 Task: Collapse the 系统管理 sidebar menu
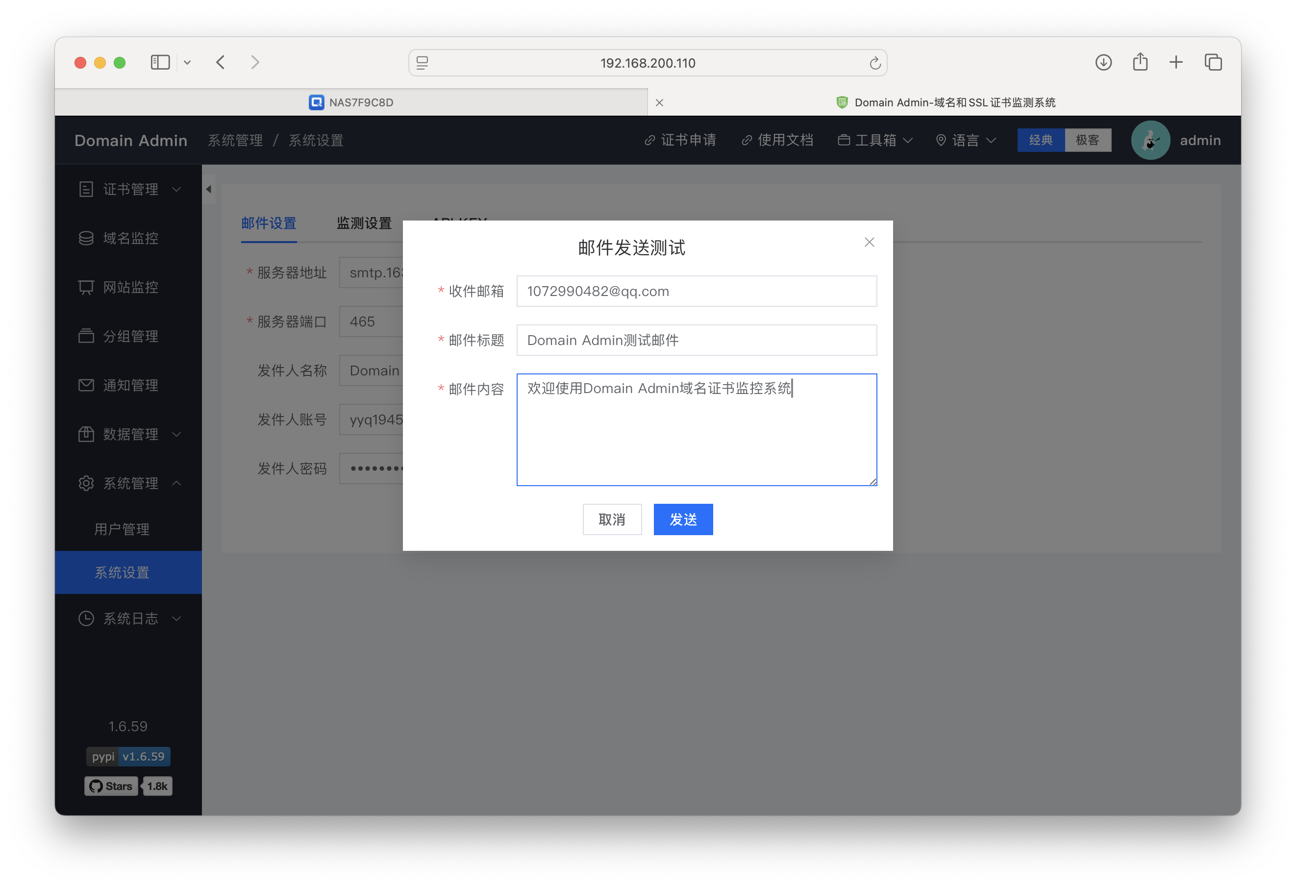click(x=129, y=484)
